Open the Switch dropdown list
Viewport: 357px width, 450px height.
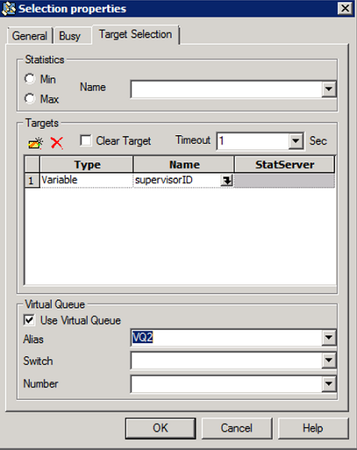pyautogui.click(x=329, y=360)
